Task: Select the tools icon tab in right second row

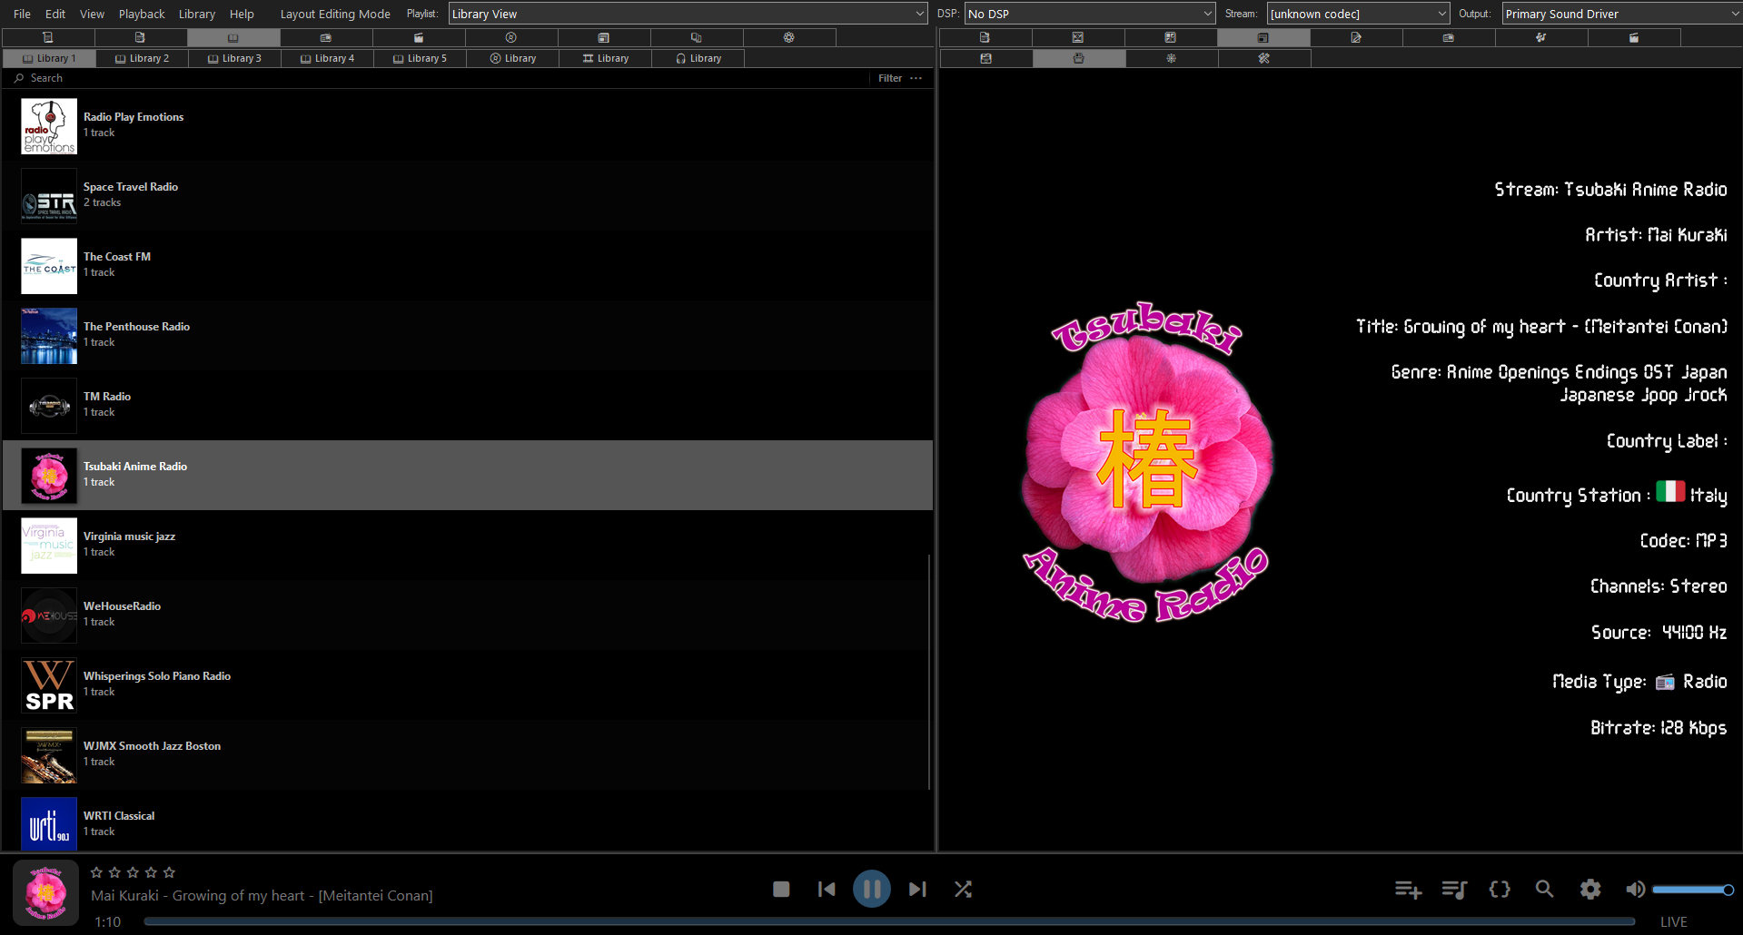Action: coord(1263,58)
